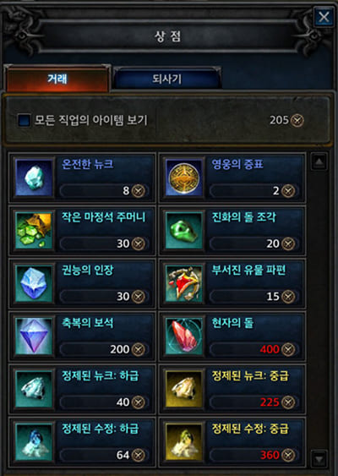Image resolution: width=338 pixels, height=476 pixels.
Task: Click the scrollbar down arrow
Action: [319, 459]
